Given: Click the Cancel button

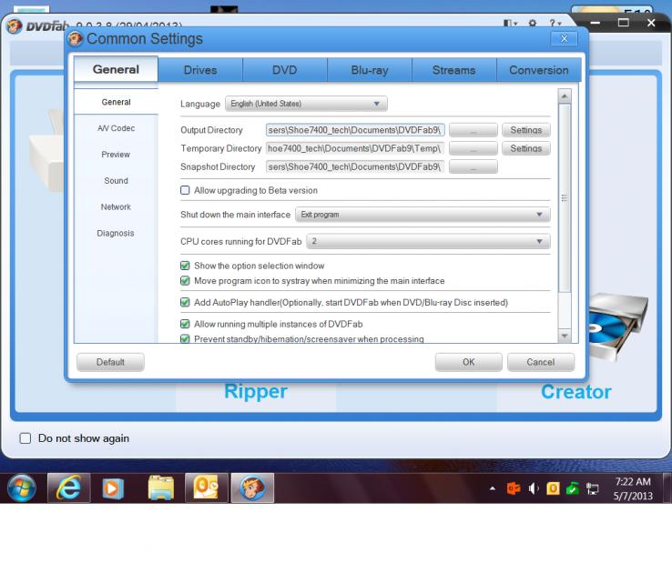Looking at the screenshot, I should (x=541, y=362).
